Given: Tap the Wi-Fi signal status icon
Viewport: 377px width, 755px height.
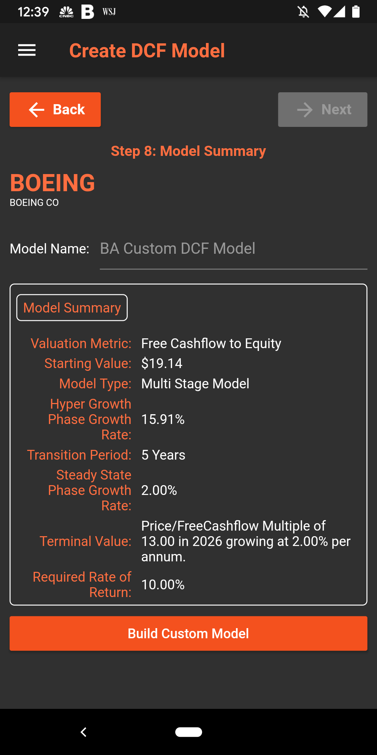Looking at the screenshot, I should pyautogui.click(x=324, y=12).
